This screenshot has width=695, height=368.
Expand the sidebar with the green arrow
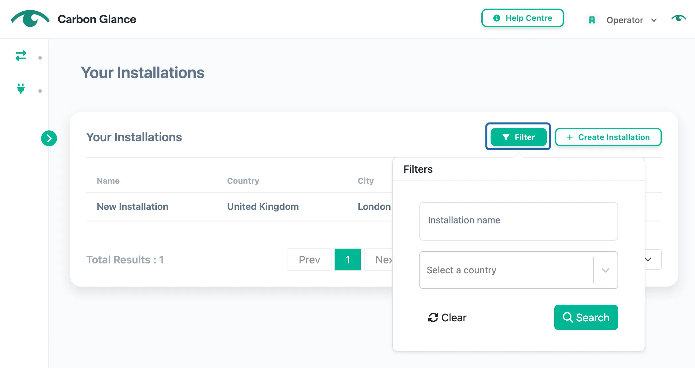coord(49,138)
